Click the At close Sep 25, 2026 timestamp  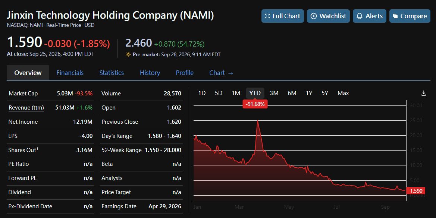point(50,54)
